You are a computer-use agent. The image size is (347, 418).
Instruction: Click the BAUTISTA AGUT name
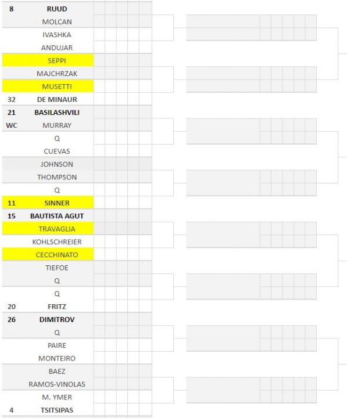pyautogui.click(x=57, y=216)
